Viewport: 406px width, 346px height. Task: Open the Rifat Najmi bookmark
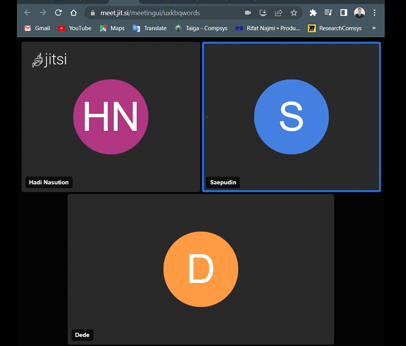pos(268,28)
